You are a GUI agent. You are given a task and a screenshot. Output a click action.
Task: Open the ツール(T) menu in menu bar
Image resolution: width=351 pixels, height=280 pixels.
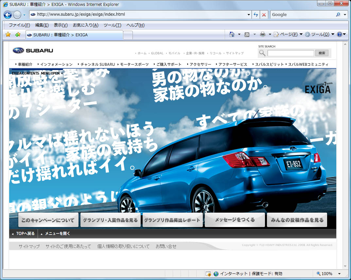(x=113, y=25)
